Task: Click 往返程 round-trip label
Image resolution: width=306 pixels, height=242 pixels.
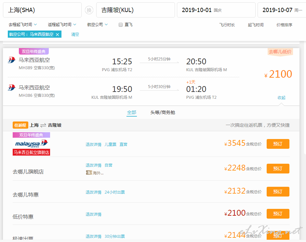Action: [x=20, y=125]
